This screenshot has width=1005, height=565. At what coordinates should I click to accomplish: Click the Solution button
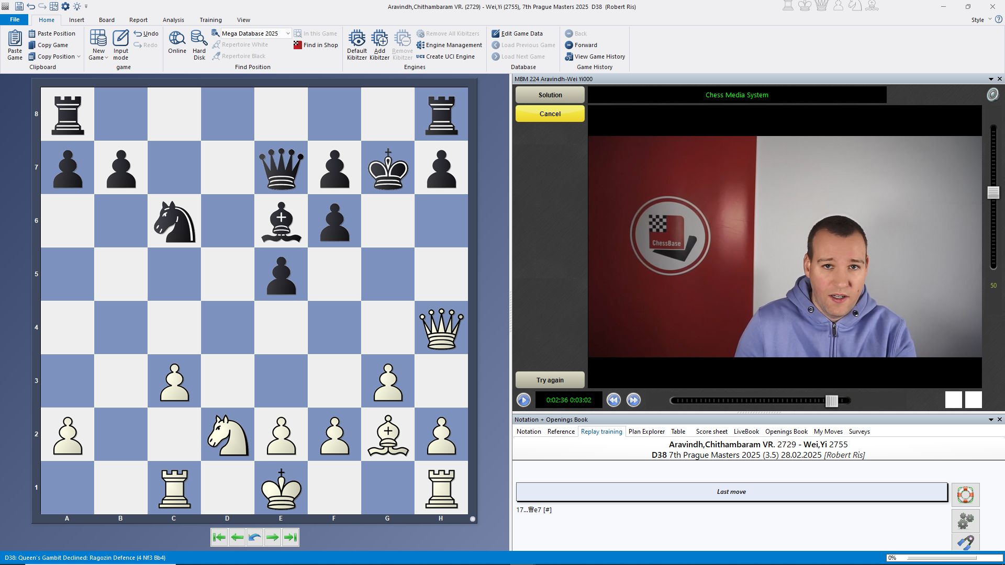point(550,95)
